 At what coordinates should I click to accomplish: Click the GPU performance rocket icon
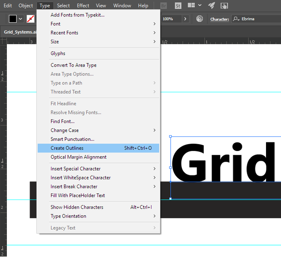(x=212, y=6)
